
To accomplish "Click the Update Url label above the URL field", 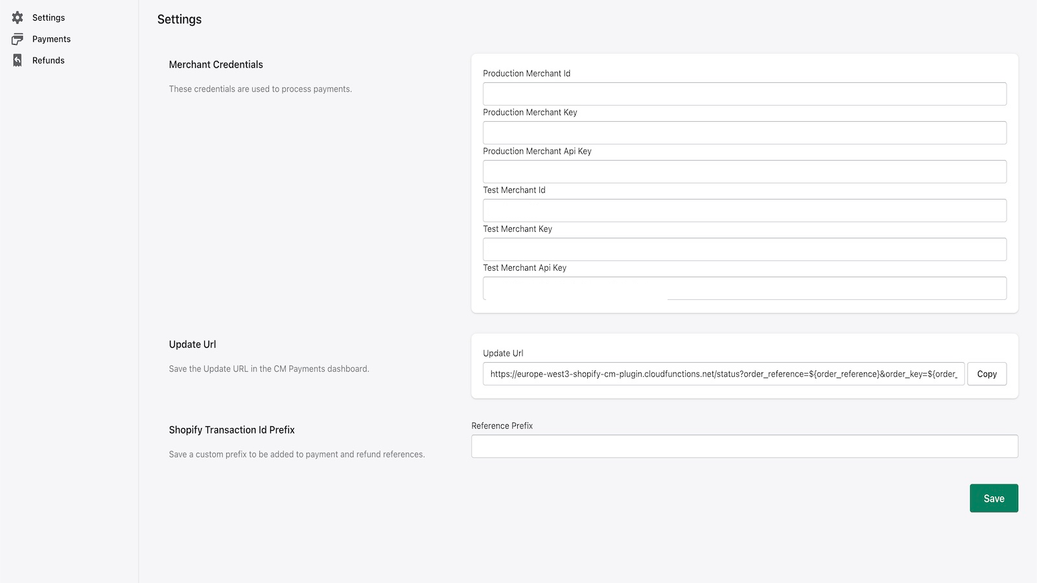I will point(503,353).
